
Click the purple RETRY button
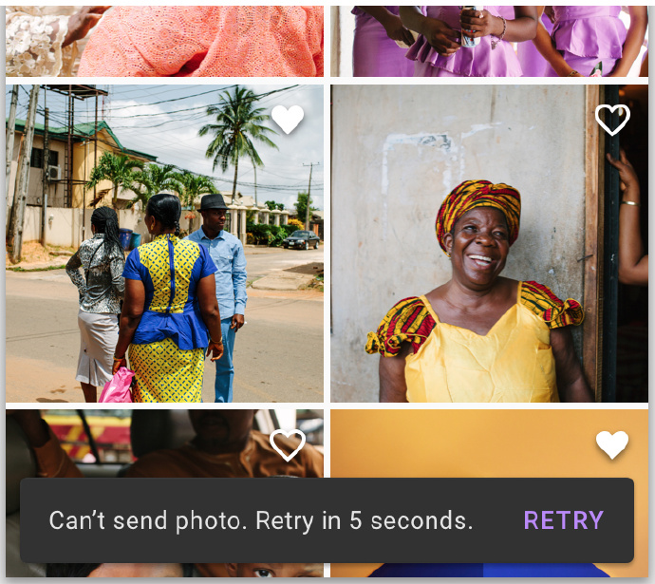pyautogui.click(x=564, y=520)
